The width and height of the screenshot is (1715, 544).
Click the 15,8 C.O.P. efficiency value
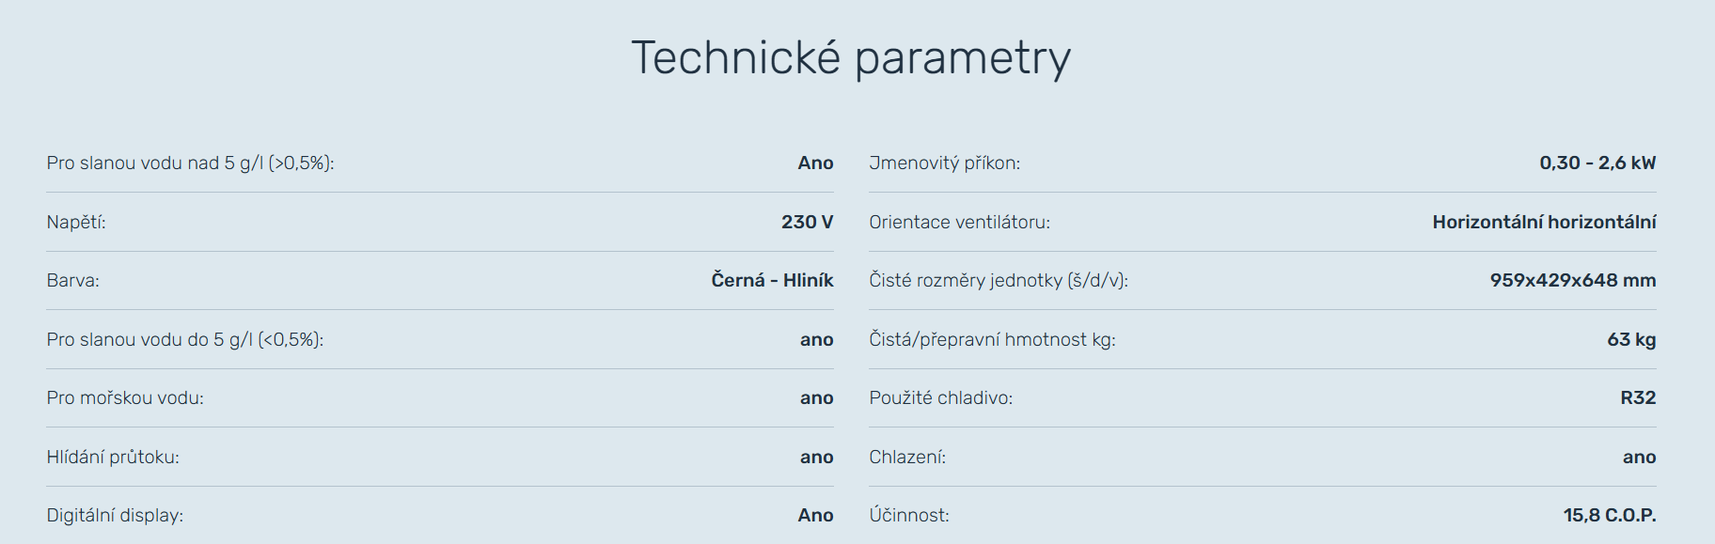pyautogui.click(x=1609, y=516)
